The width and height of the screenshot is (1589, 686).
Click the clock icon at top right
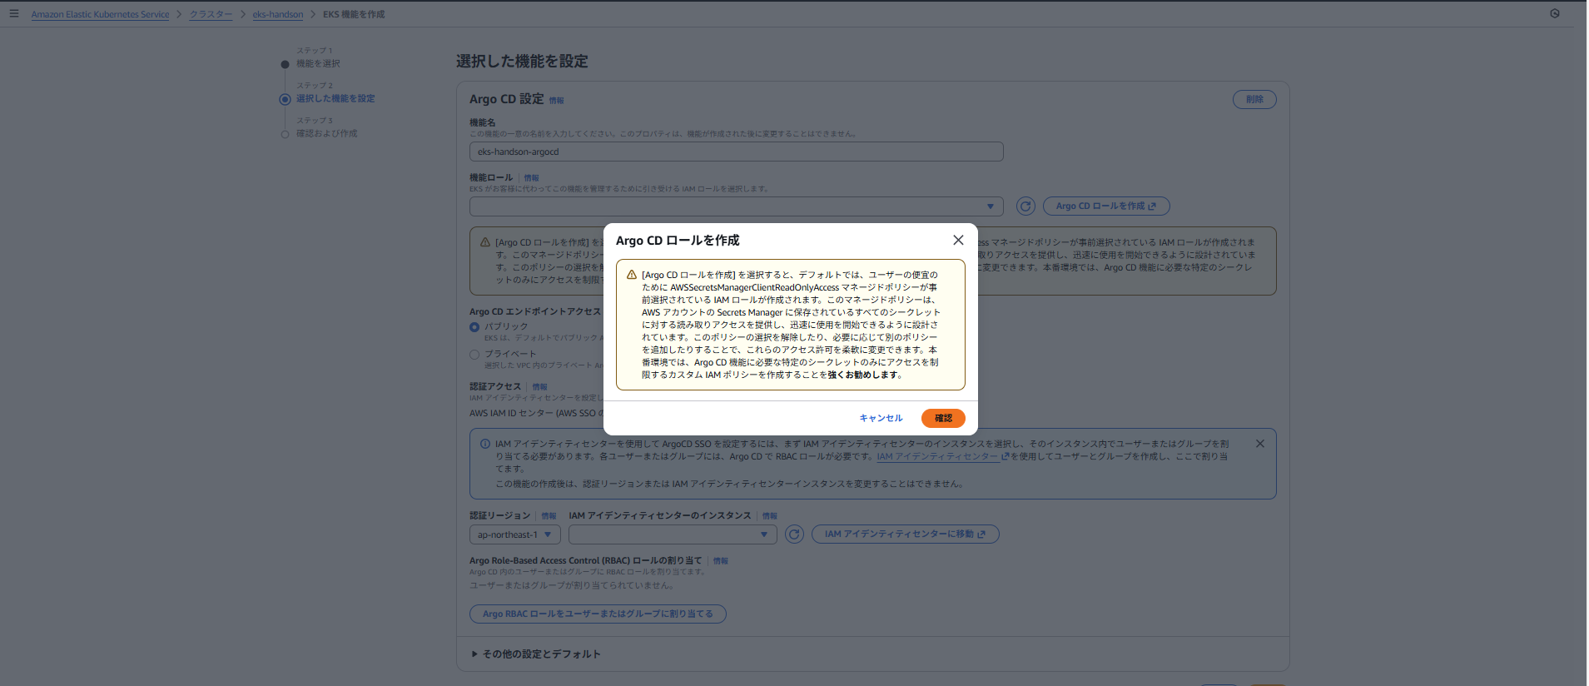[1555, 13]
